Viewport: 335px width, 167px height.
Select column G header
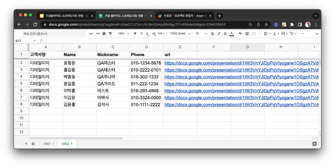tap(247, 47)
